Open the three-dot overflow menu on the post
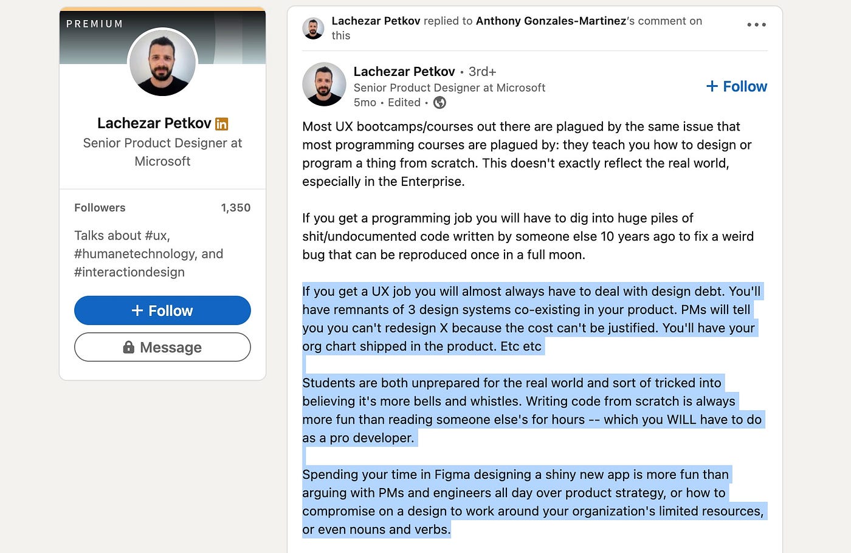This screenshot has width=851, height=553. pyautogui.click(x=756, y=24)
